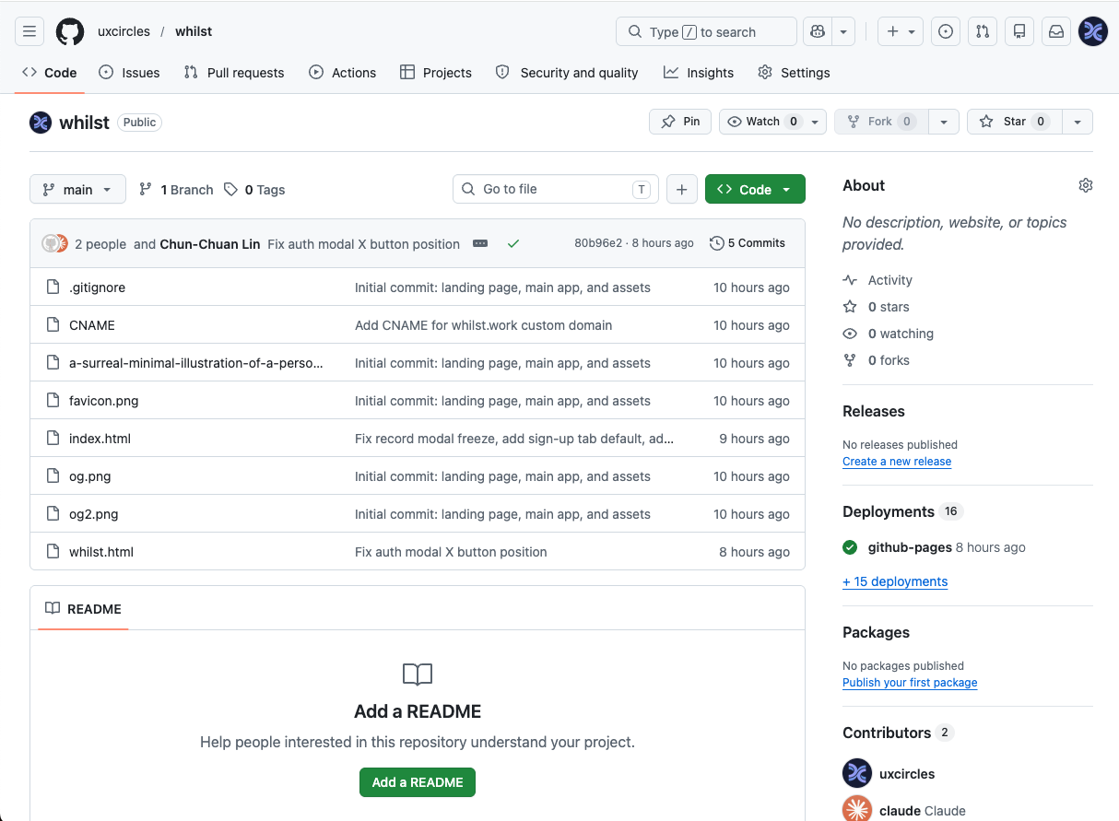Viewport: 1119px width, 821px height.
Task: Click the GitHub Octocat logo
Action: tap(70, 31)
